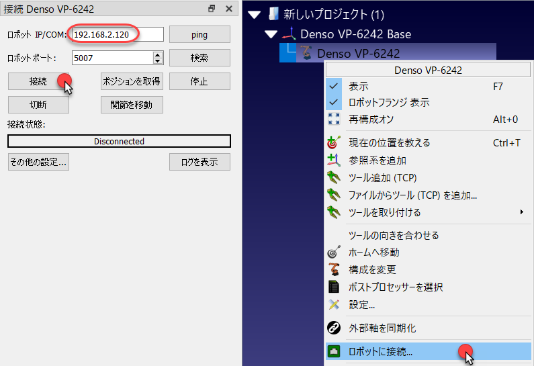The height and width of the screenshot is (366, 534).
Task: Click the gripper icon for ファイルからツール (TCP) を追加
Action: coord(334,195)
